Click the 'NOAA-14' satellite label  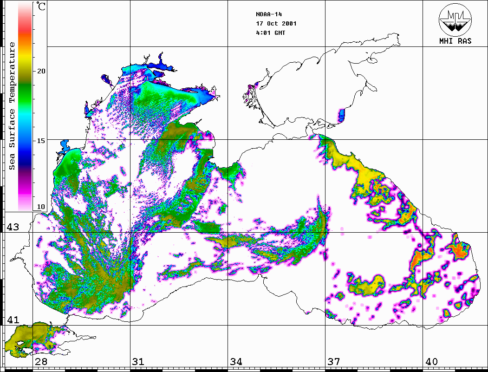tap(269, 14)
